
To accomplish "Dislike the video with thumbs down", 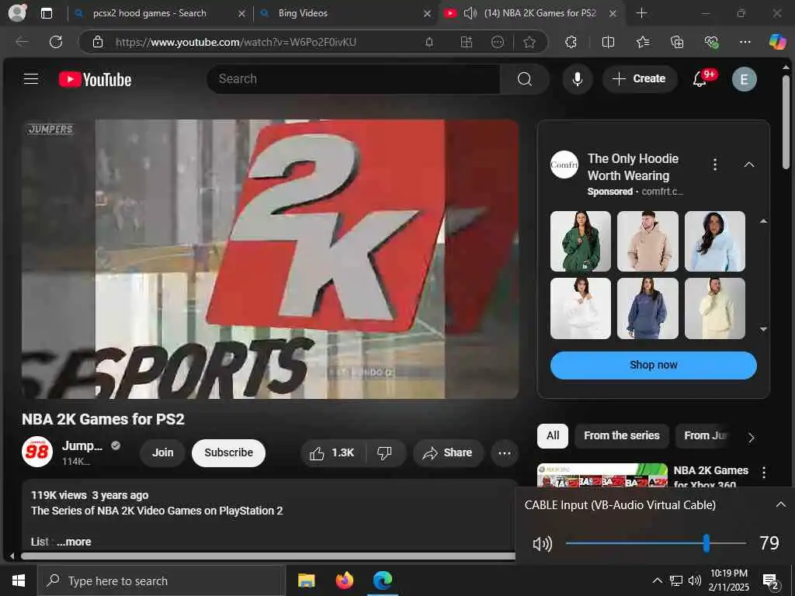I will pos(384,452).
